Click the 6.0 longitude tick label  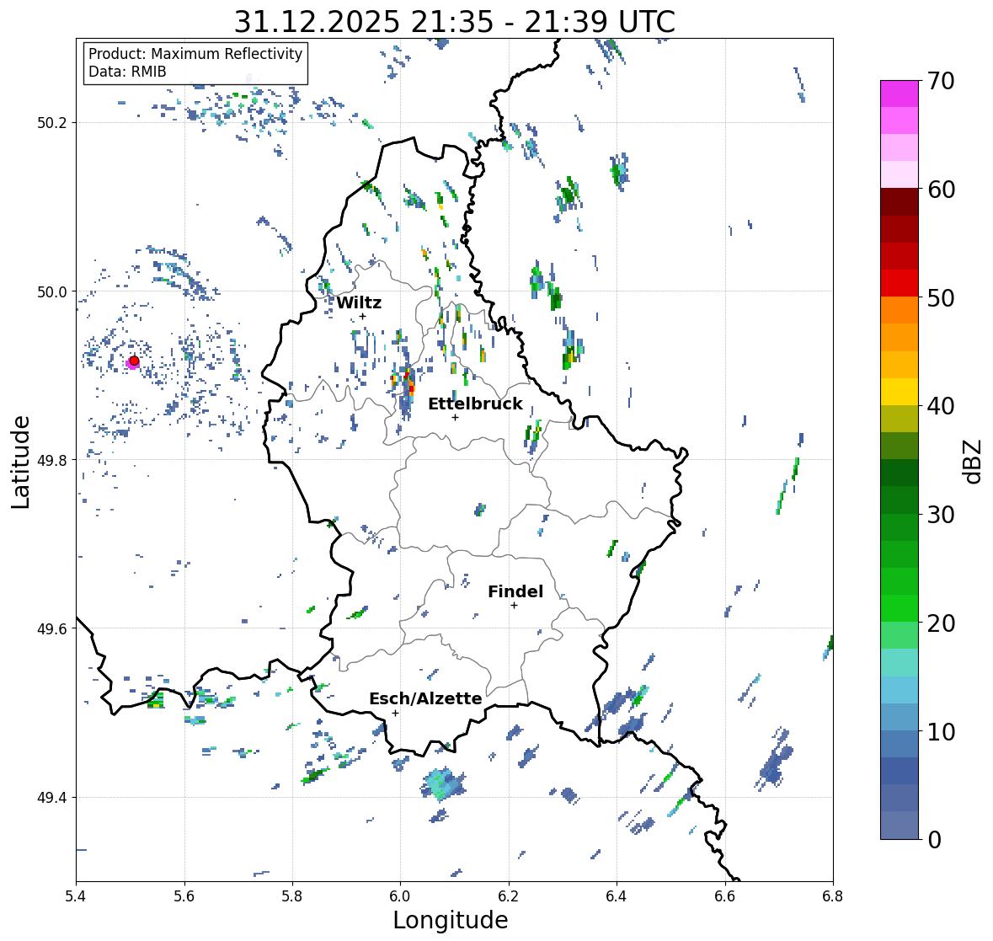pos(400,896)
